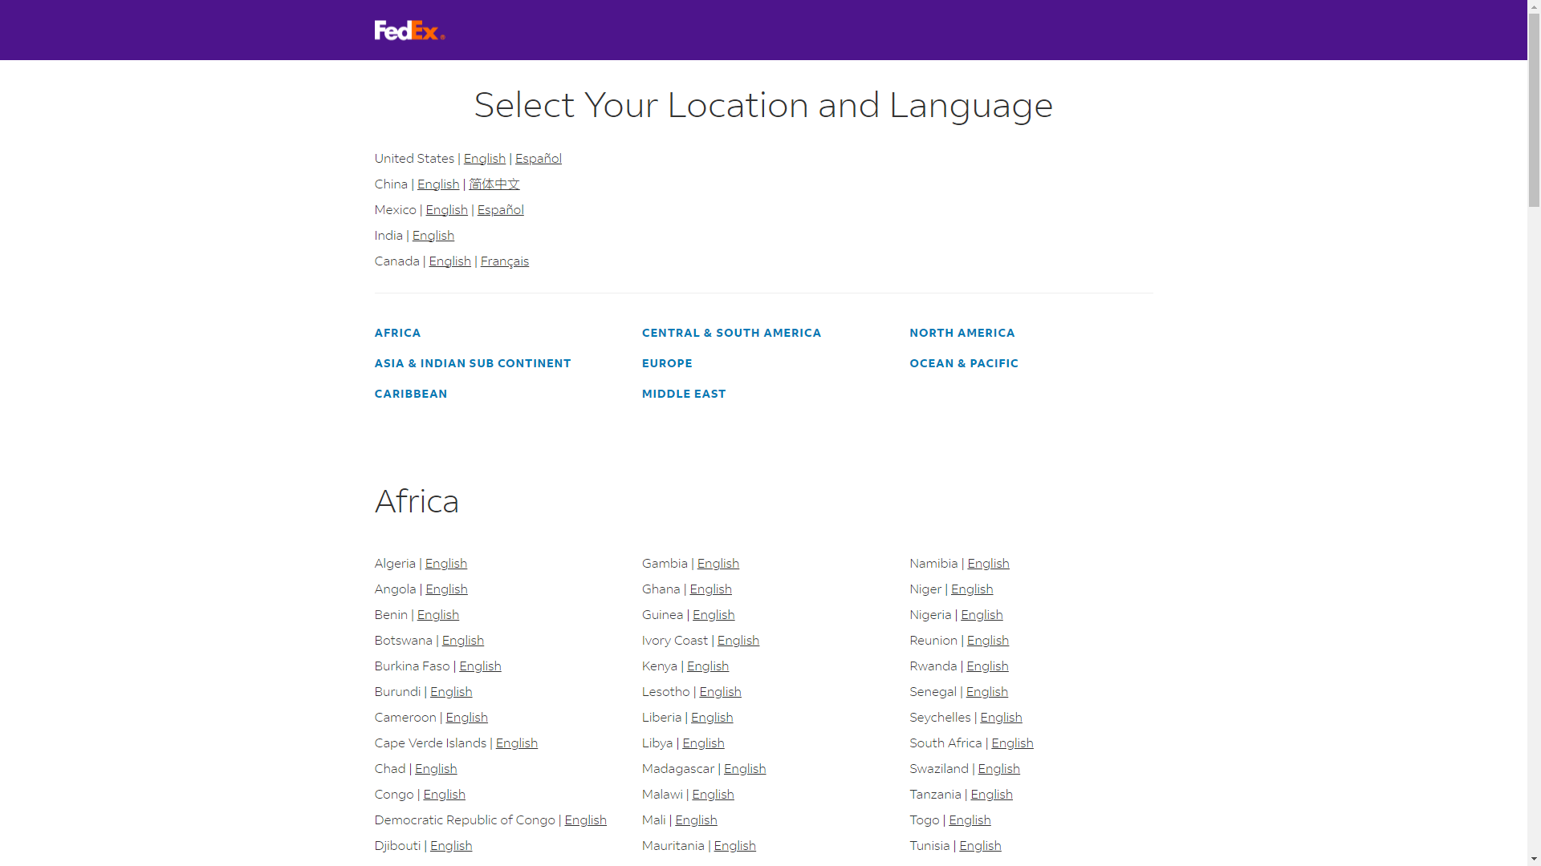Open the CARIBBEAN region section
The image size is (1541, 866).
tap(410, 393)
